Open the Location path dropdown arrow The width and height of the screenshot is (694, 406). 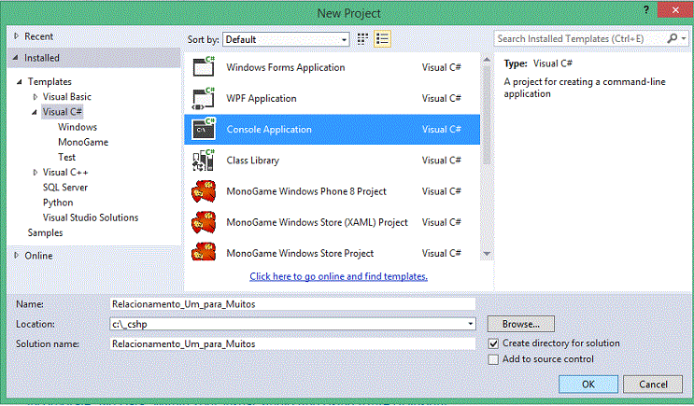(x=470, y=324)
